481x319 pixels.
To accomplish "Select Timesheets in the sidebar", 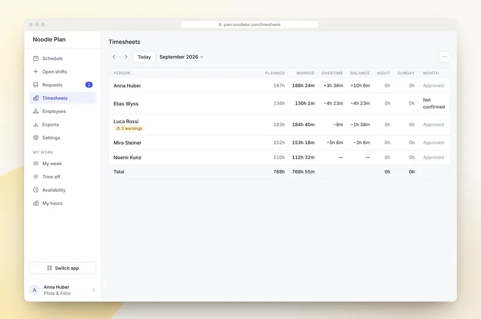I will (x=63, y=98).
